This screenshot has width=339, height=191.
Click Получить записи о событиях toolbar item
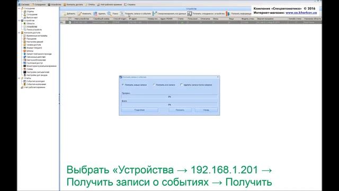coord(136,14)
